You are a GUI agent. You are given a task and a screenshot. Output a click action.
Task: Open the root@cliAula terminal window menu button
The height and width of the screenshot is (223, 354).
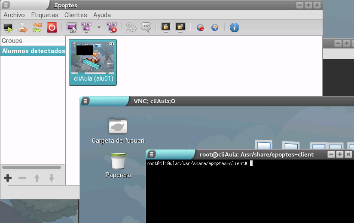click(x=152, y=154)
